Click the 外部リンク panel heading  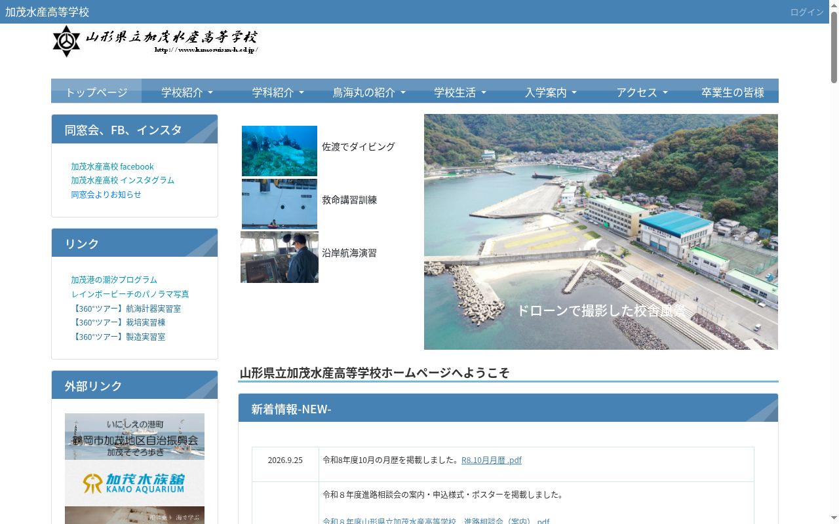click(134, 386)
